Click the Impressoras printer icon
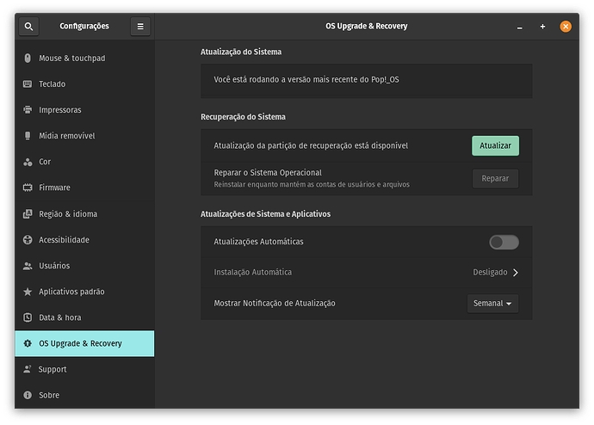Screen dimensions: 594x425 tap(28, 110)
